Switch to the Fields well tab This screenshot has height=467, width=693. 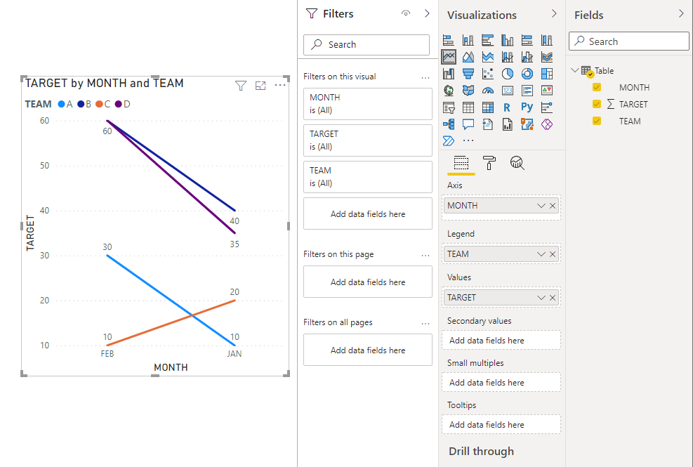[x=461, y=163]
